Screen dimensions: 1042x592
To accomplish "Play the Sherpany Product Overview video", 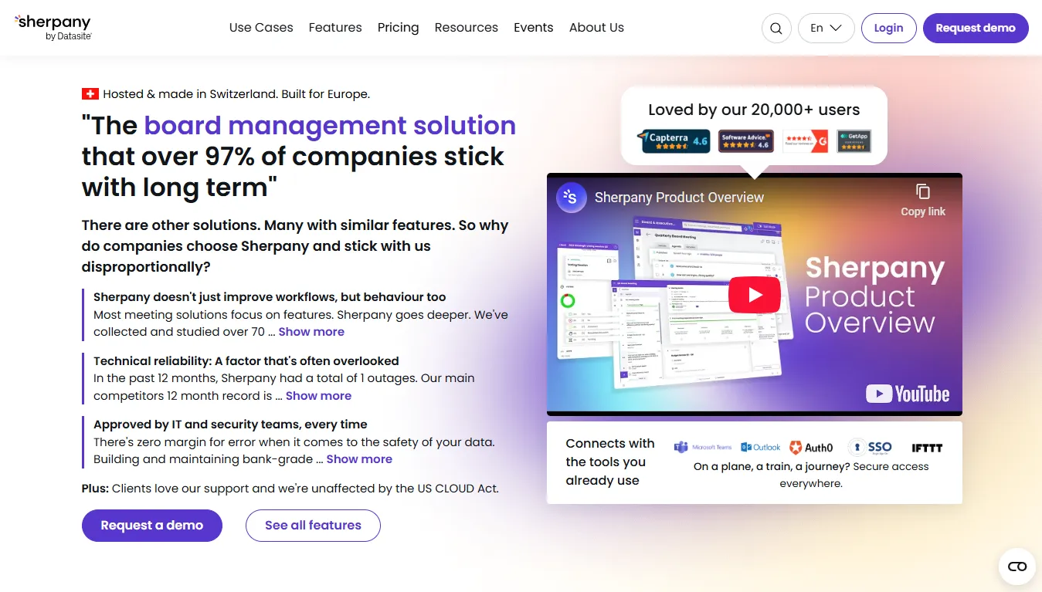I will coord(754,294).
